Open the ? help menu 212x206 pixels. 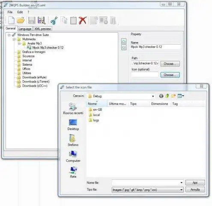click(28, 12)
